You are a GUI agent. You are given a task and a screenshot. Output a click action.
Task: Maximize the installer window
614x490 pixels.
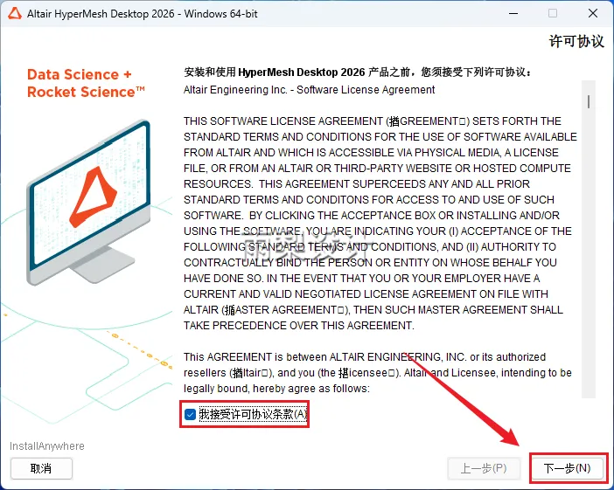click(x=553, y=14)
